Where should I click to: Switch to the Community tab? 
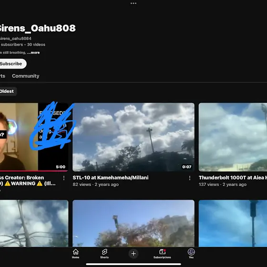(x=26, y=76)
